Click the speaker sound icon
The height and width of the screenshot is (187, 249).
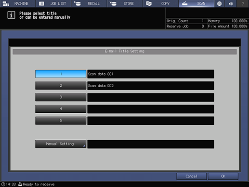[231, 3]
